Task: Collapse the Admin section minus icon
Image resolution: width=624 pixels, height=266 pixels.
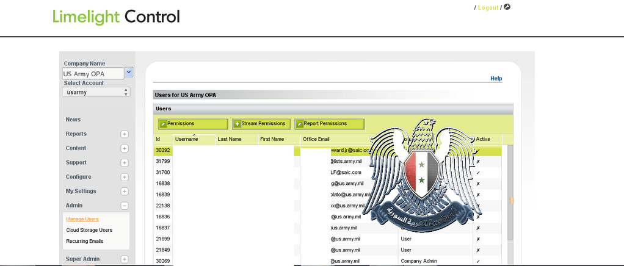Action: pyautogui.click(x=125, y=206)
